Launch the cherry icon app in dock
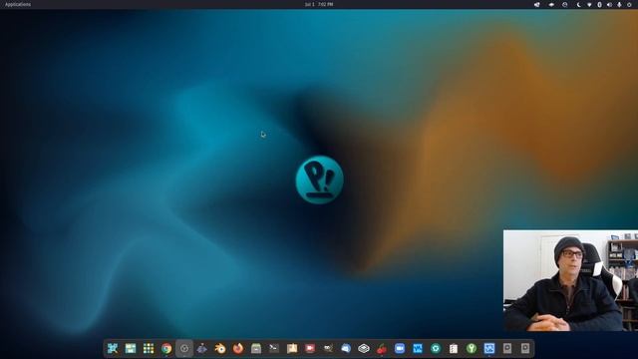Image resolution: width=638 pixels, height=359 pixels. point(382,348)
